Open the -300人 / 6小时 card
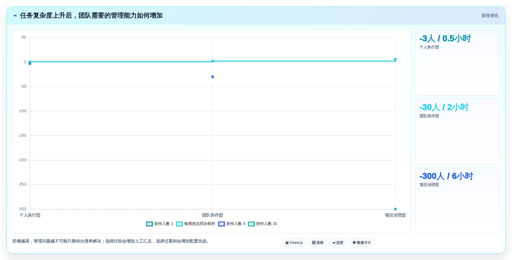512x260 pixels. coord(457,200)
